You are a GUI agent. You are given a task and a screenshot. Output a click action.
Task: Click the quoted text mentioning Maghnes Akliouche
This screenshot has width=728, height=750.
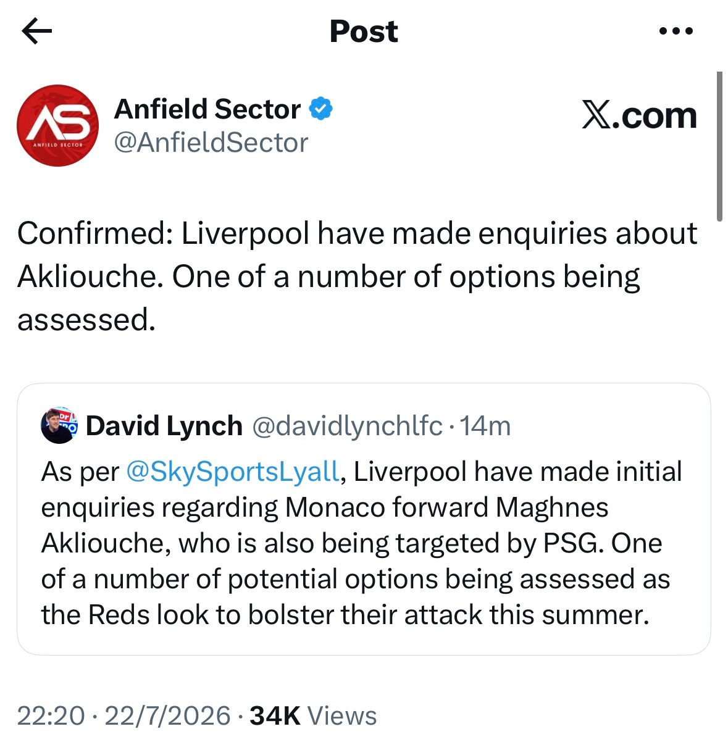coord(361,543)
